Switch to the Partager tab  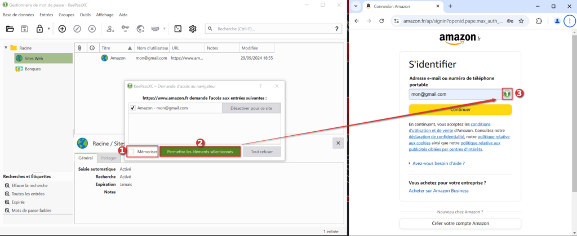coord(109,159)
